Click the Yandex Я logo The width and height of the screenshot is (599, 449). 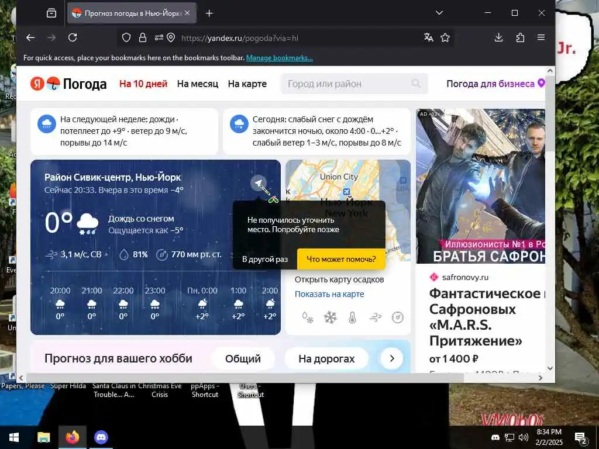(37, 83)
